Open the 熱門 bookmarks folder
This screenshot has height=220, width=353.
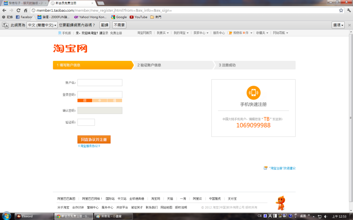click(x=156, y=17)
